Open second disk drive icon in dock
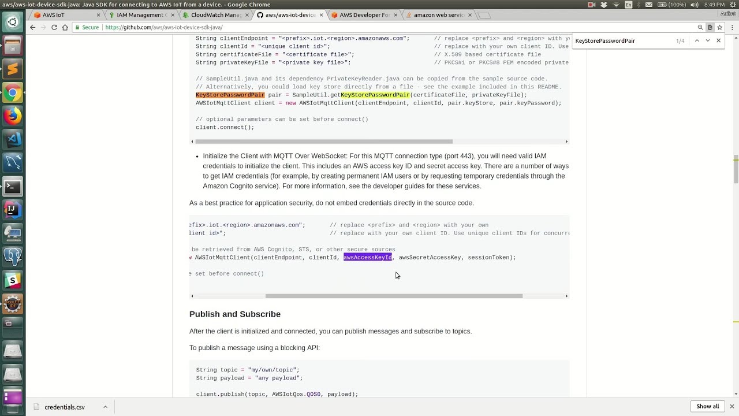 (13, 374)
